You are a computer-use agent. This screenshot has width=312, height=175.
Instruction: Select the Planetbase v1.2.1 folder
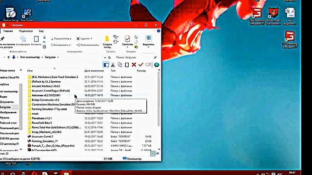(41, 118)
